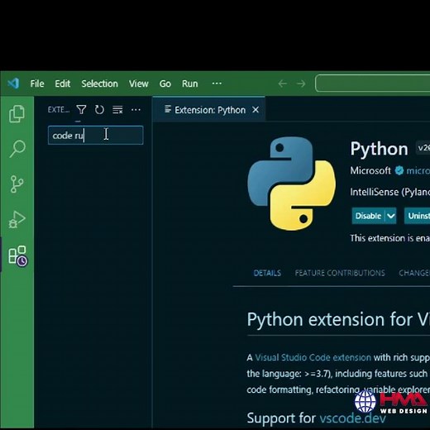Switch to the CHANGELOG tab
This screenshot has width=430, height=430.
click(414, 273)
